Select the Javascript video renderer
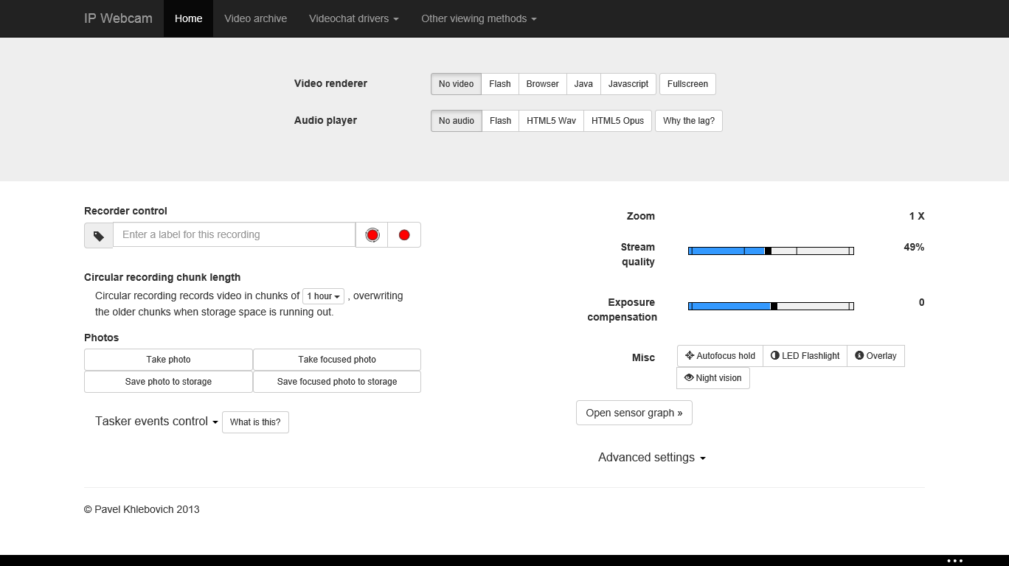The image size is (1009, 566). tap(628, 84)
